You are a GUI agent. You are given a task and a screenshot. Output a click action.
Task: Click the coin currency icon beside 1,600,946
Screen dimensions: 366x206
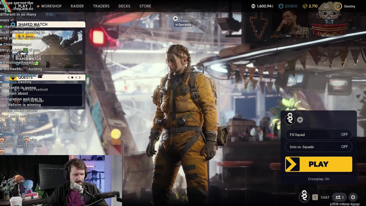click(x=253, y=6)
